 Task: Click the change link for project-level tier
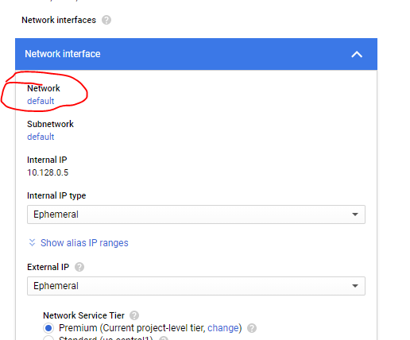pyautogui.click(x=223, y=328)
